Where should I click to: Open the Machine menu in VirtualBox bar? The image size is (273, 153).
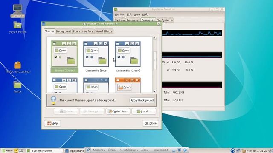pyautogui.click(x=99, y=150)
